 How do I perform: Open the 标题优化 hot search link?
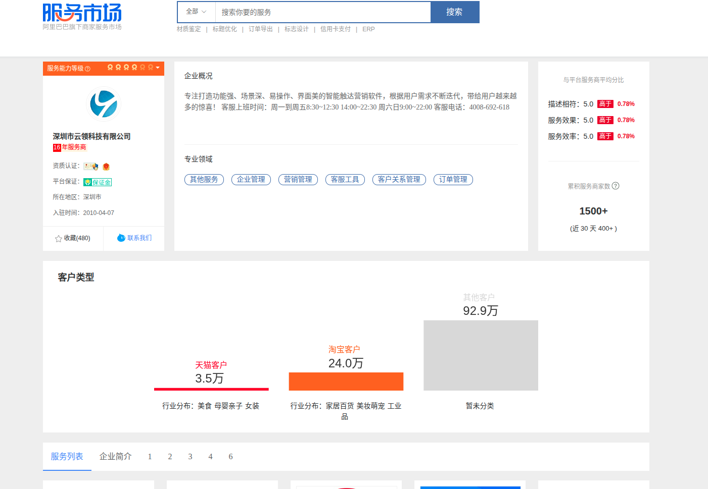tap(225, 29)
